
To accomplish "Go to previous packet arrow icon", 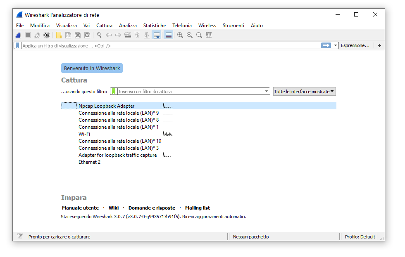I will point(109,35).
